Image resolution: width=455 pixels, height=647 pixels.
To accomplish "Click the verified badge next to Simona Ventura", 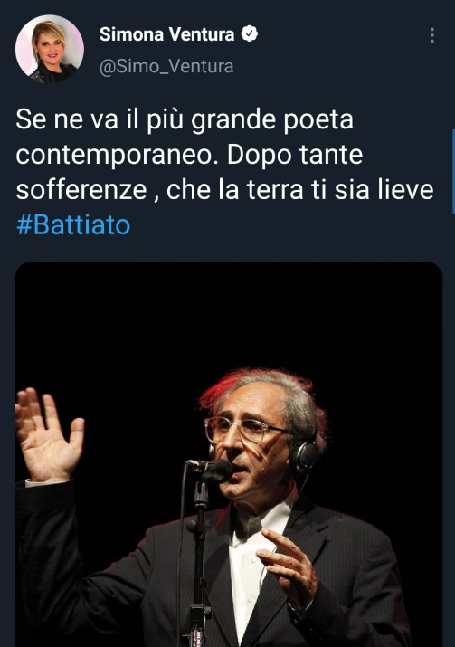I will (x=250, y=33).
